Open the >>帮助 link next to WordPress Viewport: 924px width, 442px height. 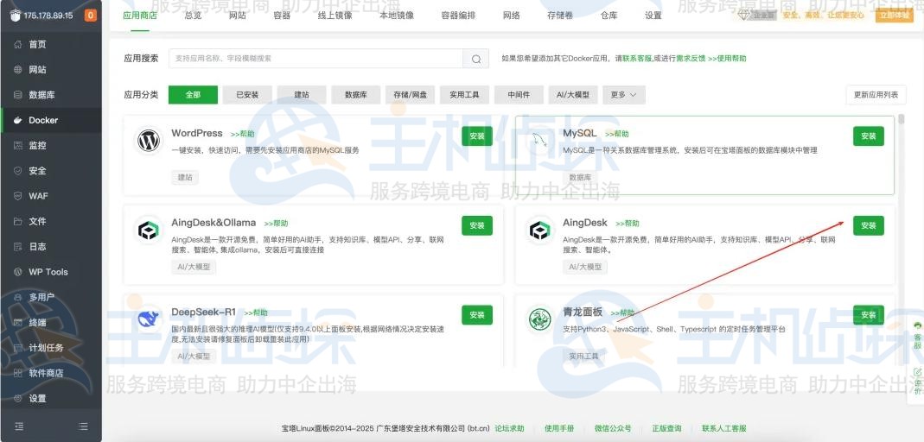[x=242, y=134]
